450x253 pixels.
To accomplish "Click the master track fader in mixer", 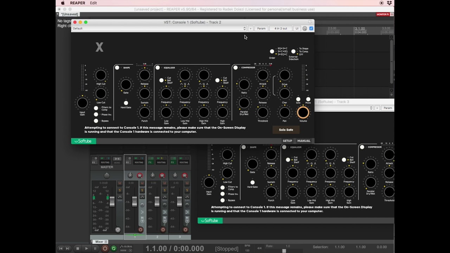I will pyautogui.click(x=112, y=201).
